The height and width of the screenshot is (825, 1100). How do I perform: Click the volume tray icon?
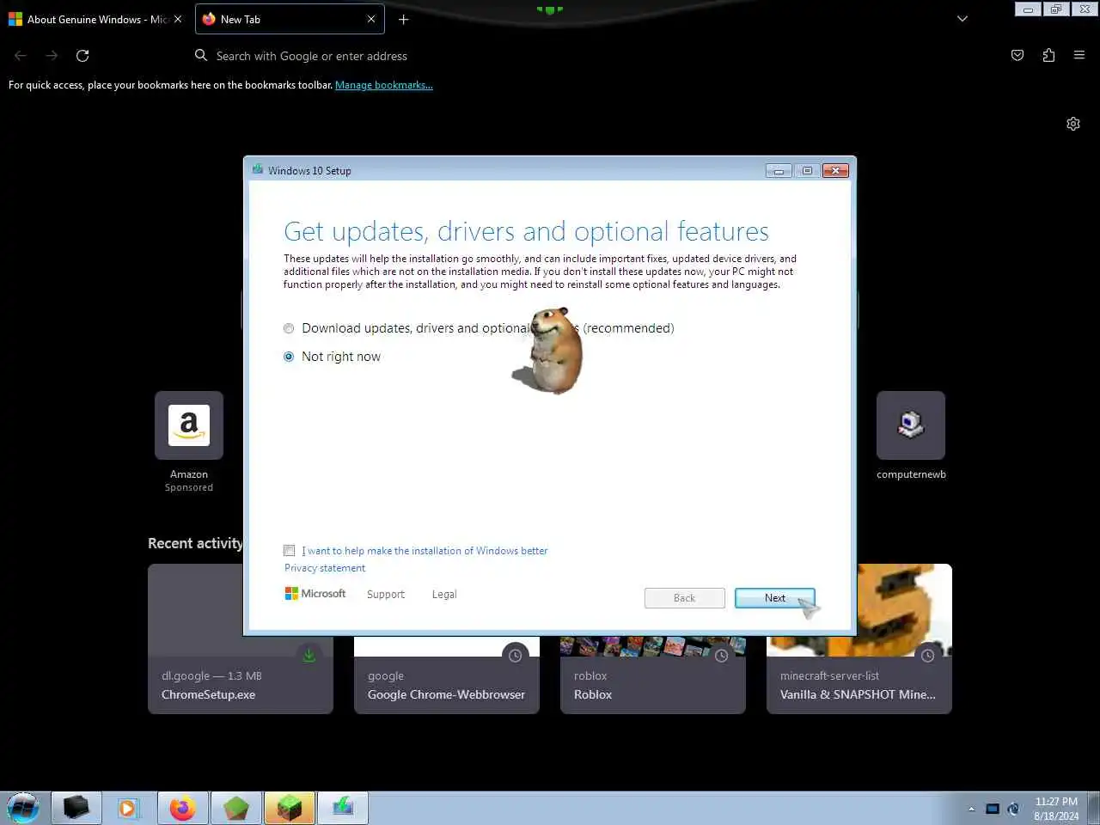pyautogui.click(x=1014, y=809)
